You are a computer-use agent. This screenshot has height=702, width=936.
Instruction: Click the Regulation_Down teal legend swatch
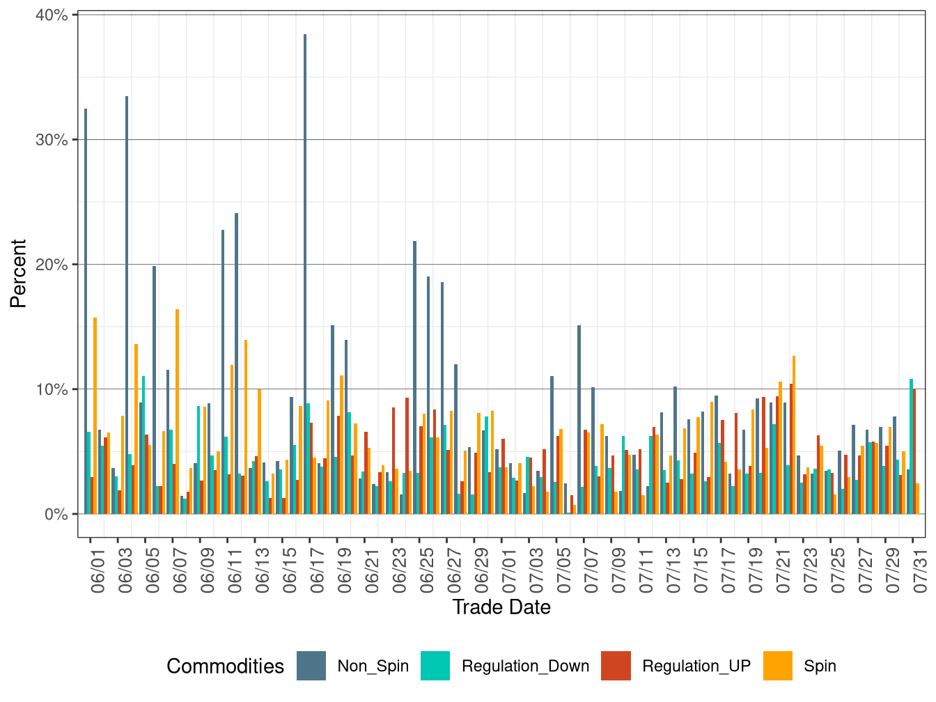click(x=435, y=666)
